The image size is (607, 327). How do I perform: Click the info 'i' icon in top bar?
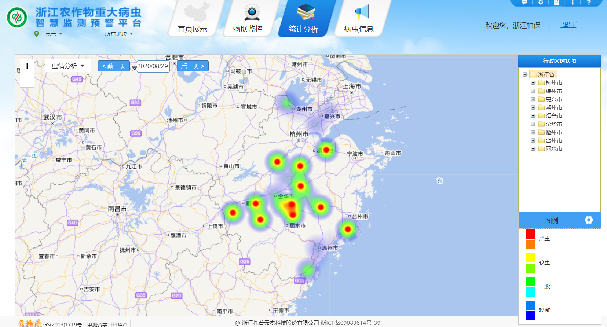pos(573,3)
